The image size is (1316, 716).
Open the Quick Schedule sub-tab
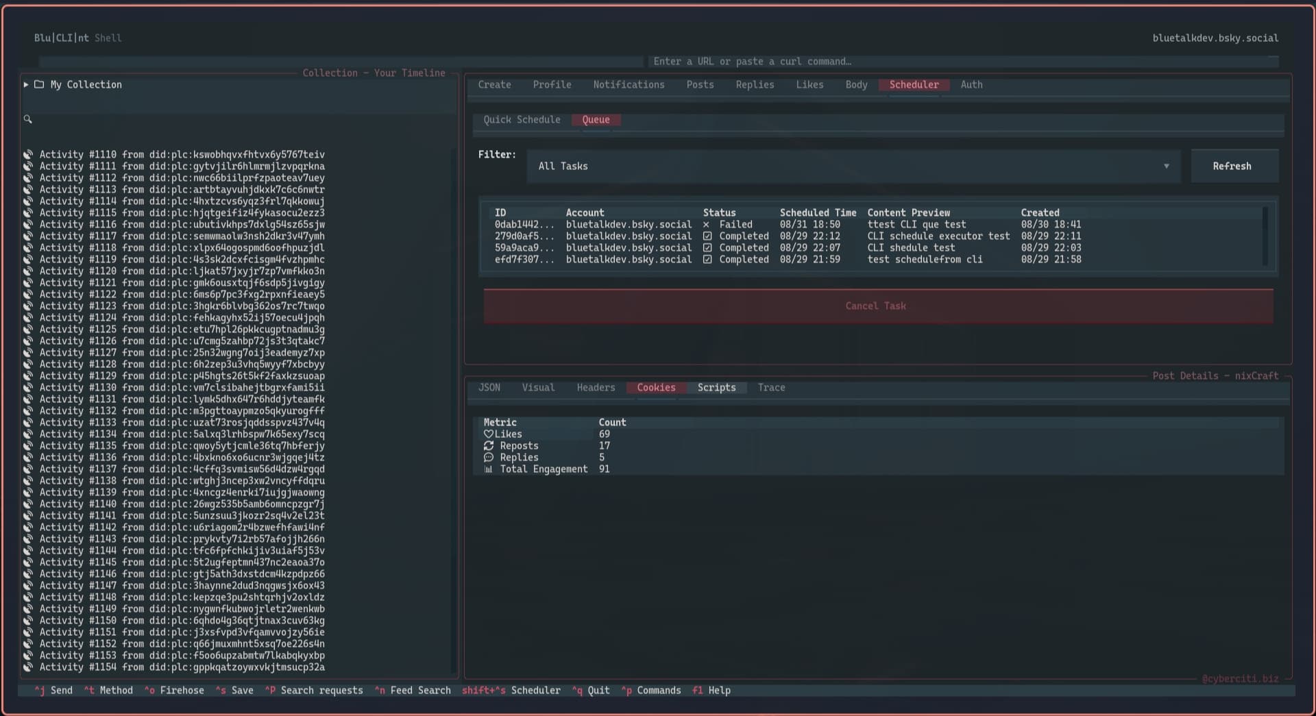522,120
